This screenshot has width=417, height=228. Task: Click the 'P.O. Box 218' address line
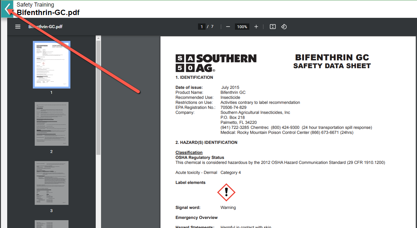[x=233, y=117]
